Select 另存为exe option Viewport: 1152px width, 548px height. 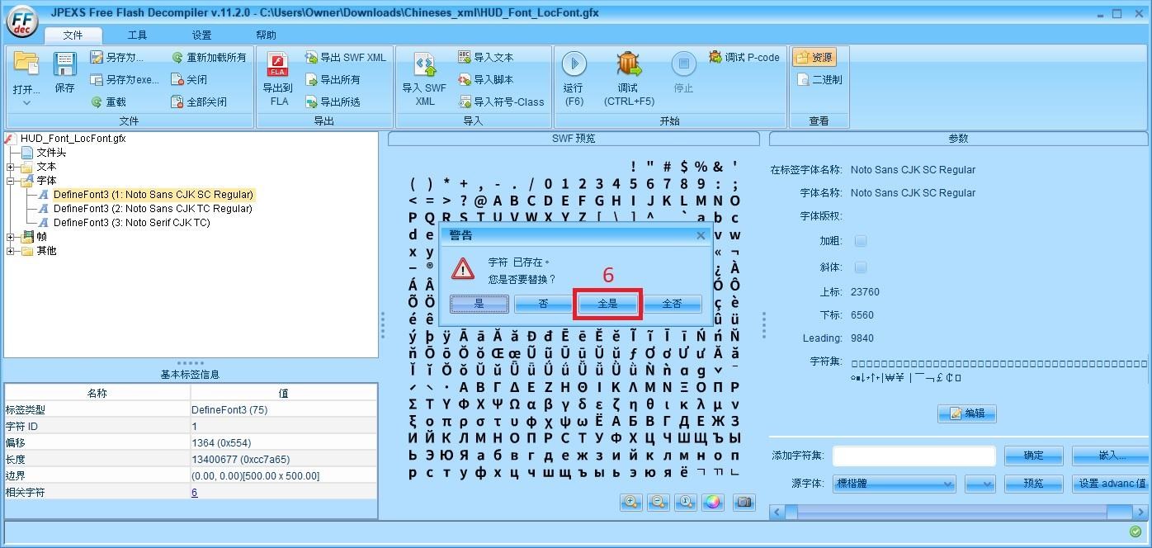124,80
